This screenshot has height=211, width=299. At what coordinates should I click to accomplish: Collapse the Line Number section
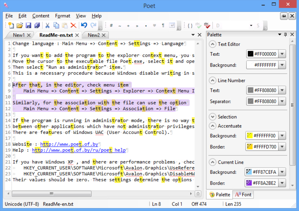pos(212,80)
